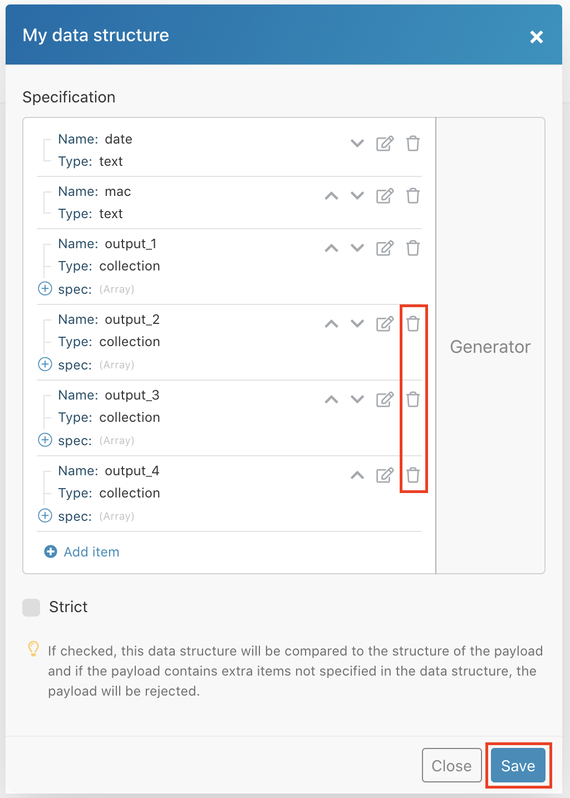Click the Add item link
This screenshot has width=570, height=798.
(82, 551)
